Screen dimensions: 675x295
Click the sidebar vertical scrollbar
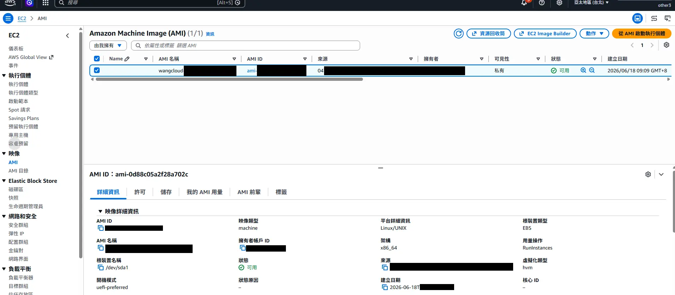(81, 145)
